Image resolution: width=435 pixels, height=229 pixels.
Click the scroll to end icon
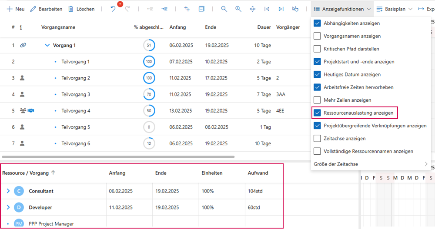point(281,9)
